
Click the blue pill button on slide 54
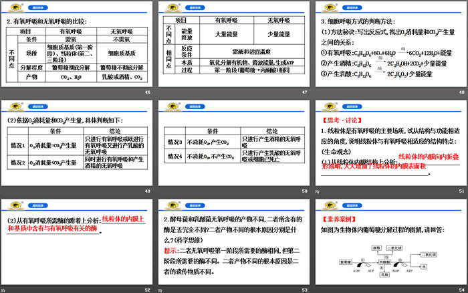click(x=352, y=205)
